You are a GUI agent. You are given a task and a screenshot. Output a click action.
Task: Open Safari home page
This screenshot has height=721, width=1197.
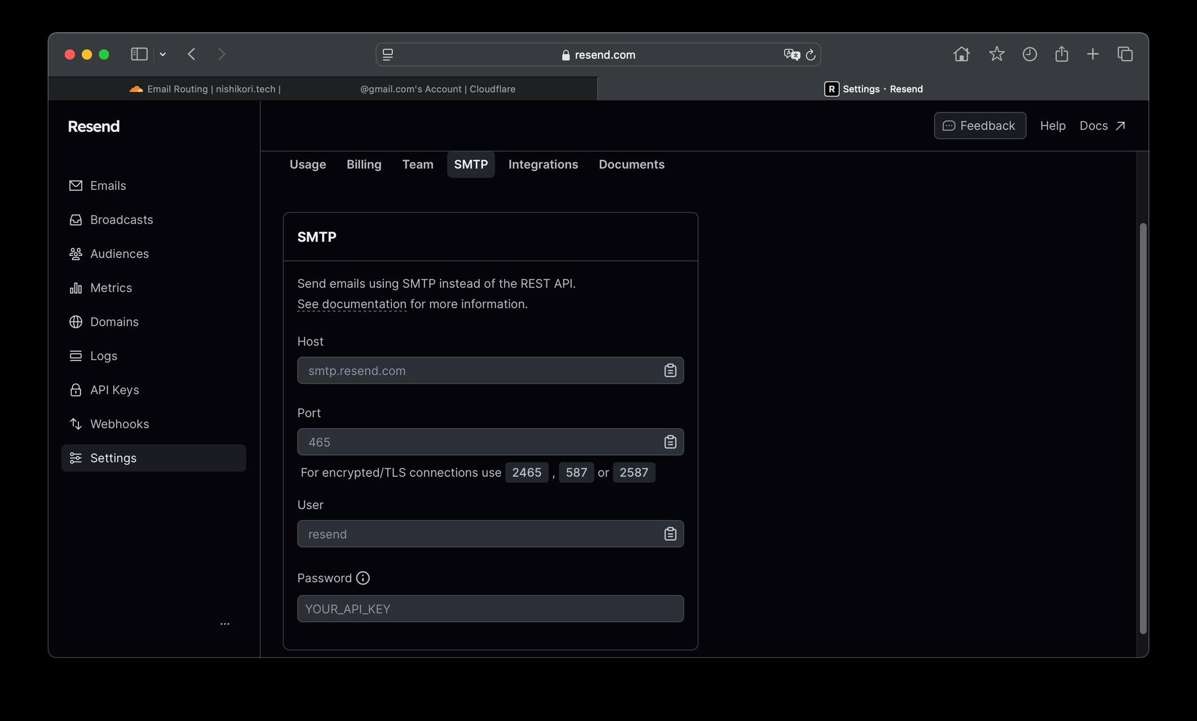(x=961, y=54)
